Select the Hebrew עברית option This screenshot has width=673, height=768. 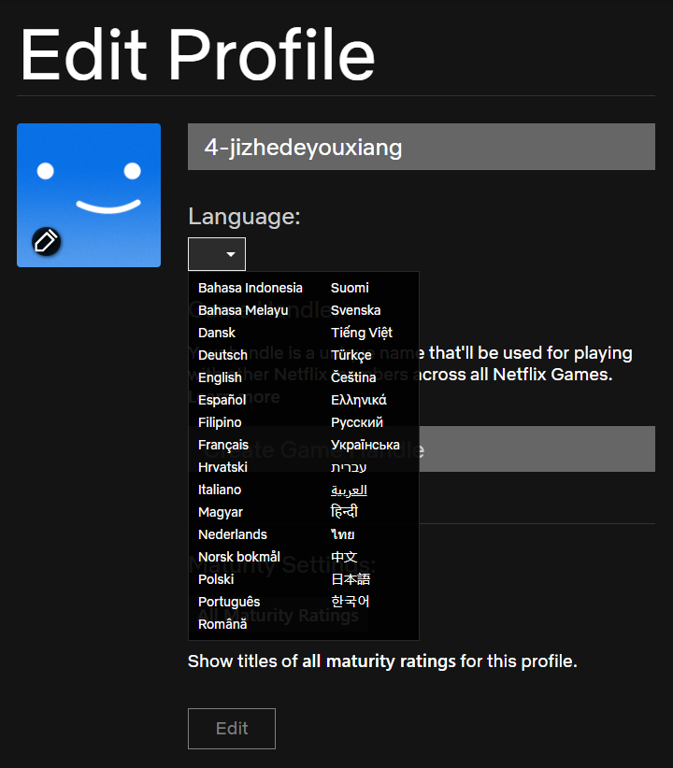click(x=349, y=467)
